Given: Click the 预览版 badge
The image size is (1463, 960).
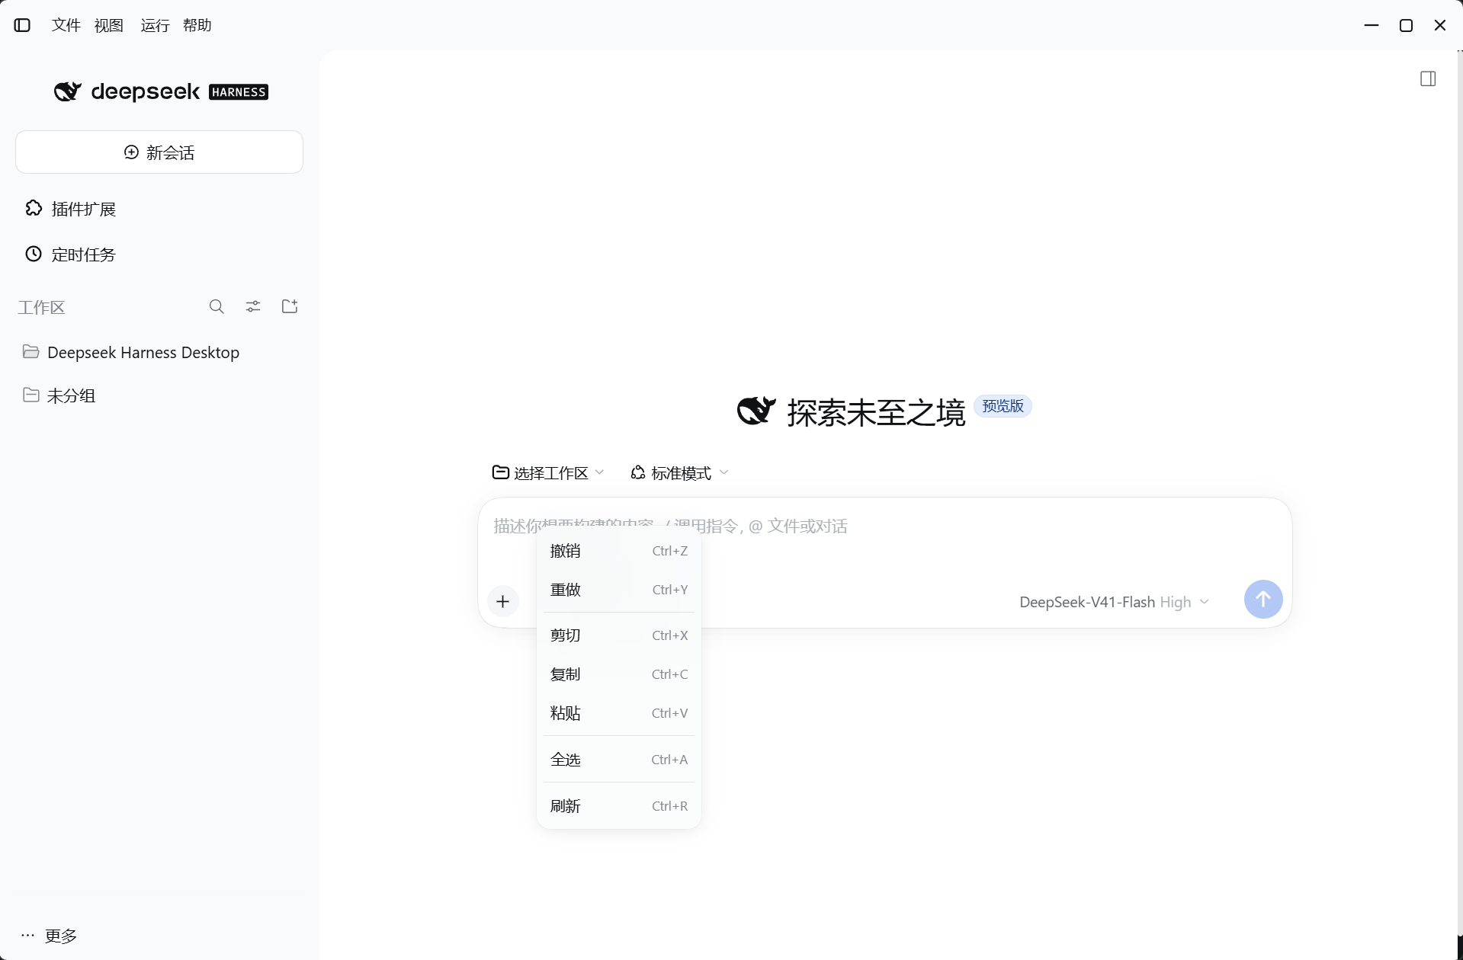Looking at the screenshot, I should pos(1003,406).
